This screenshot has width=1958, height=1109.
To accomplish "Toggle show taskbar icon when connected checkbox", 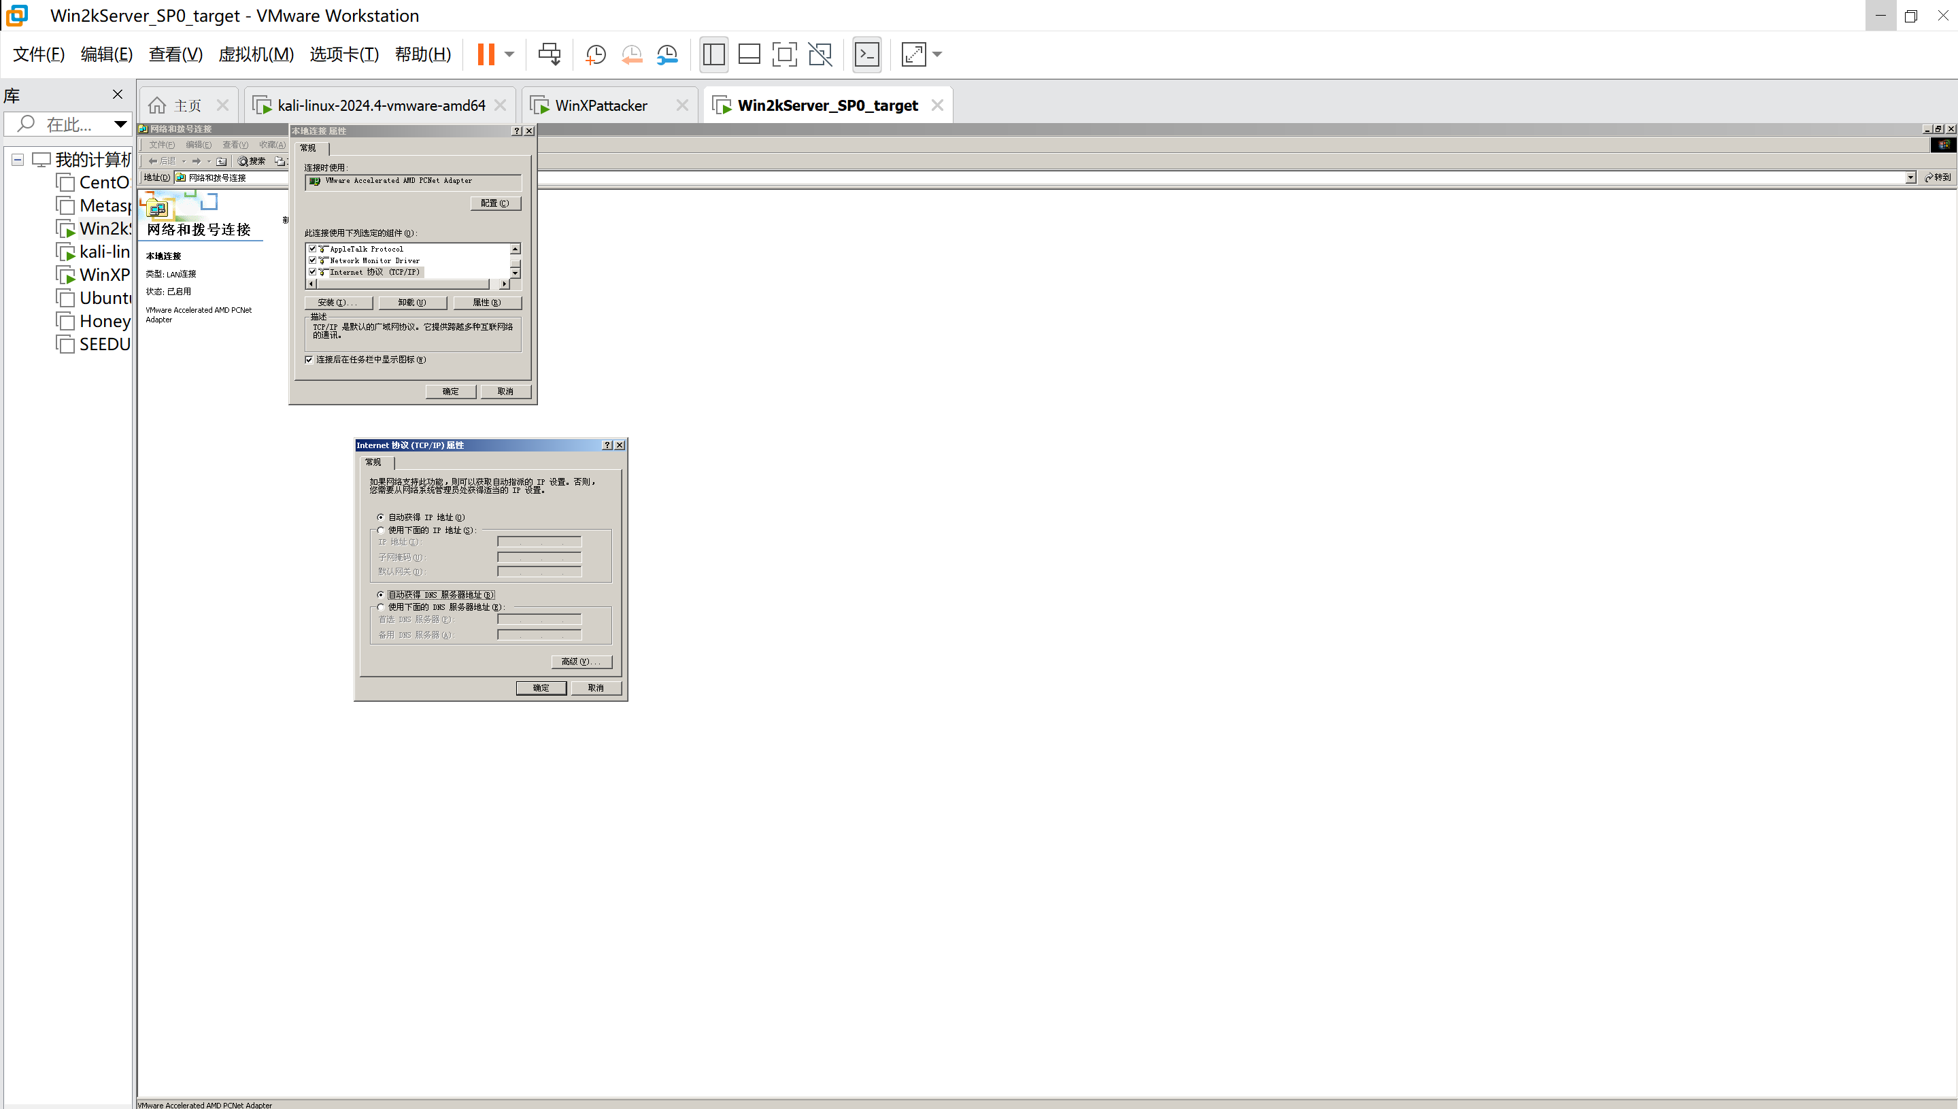I will tap(309, 360).
